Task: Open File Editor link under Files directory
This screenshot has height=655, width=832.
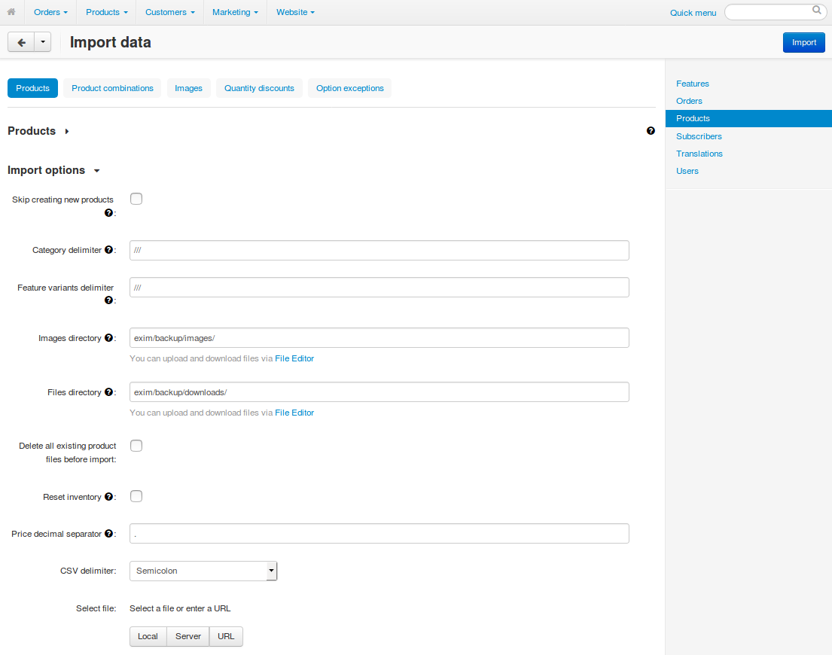Action: [294, 413]
